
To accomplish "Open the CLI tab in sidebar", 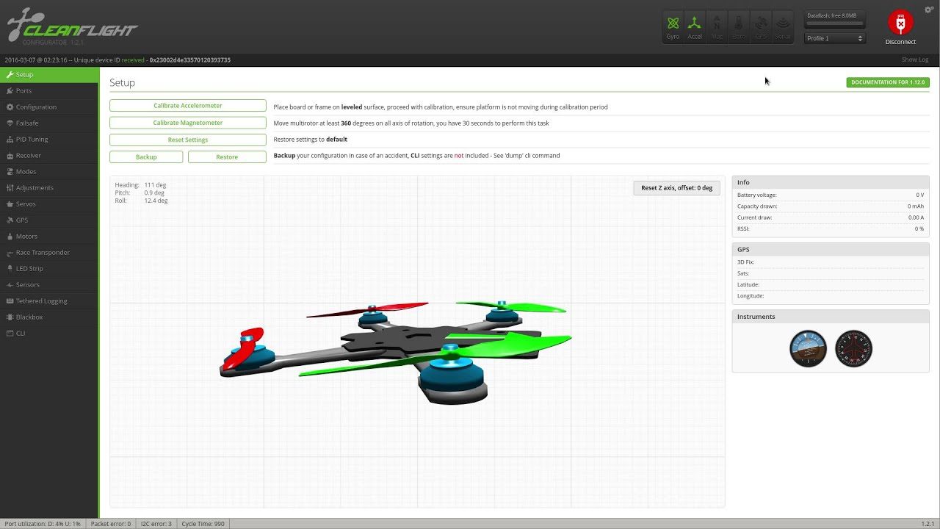I will [x=21, y=333].
